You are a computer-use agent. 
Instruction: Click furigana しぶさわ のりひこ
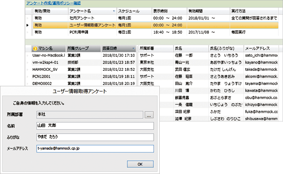pyautogui.click(x=225, y=119)
